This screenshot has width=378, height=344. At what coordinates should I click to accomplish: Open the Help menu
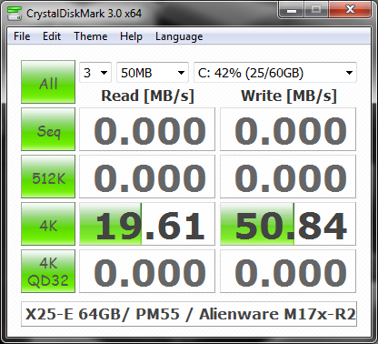pos(131,36)
